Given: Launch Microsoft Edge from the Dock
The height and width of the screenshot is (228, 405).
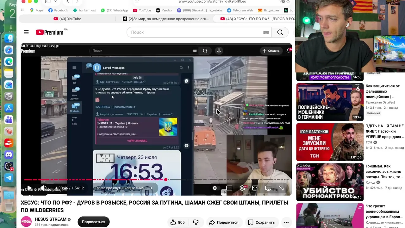Looking at the screenshot, I should pyautogui.click(x=9, y=62).
